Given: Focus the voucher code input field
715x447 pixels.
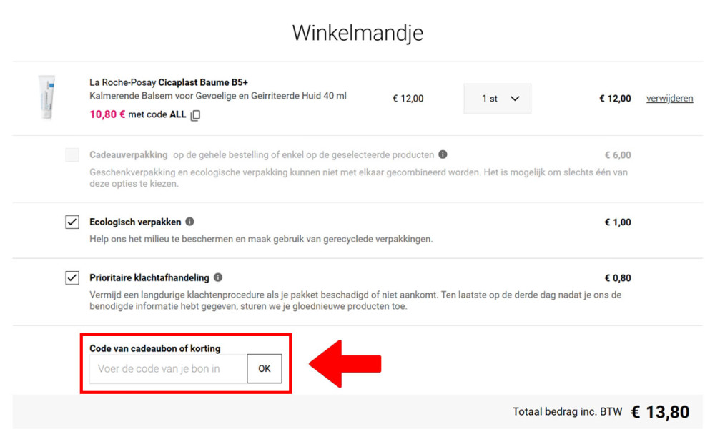Looking at the screenshot, I should click(x=168, y=368).
